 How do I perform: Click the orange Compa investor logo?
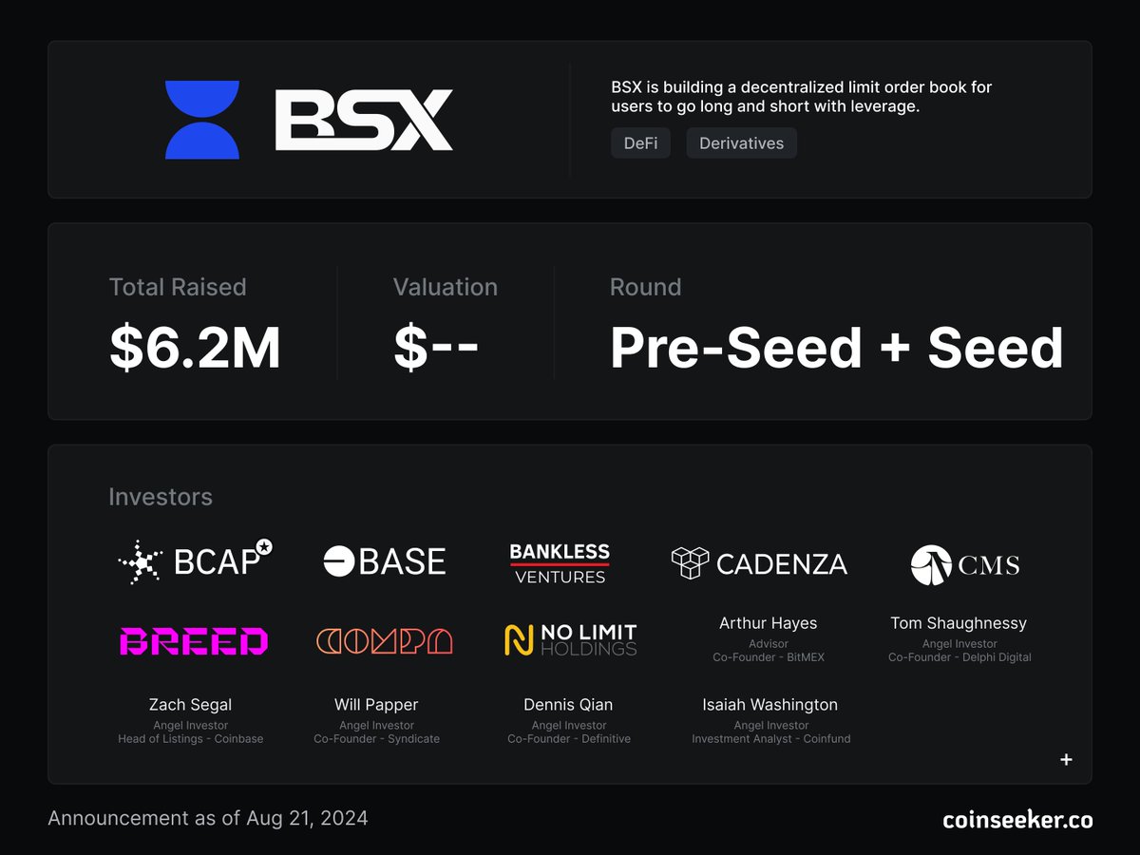pos(385,641)
